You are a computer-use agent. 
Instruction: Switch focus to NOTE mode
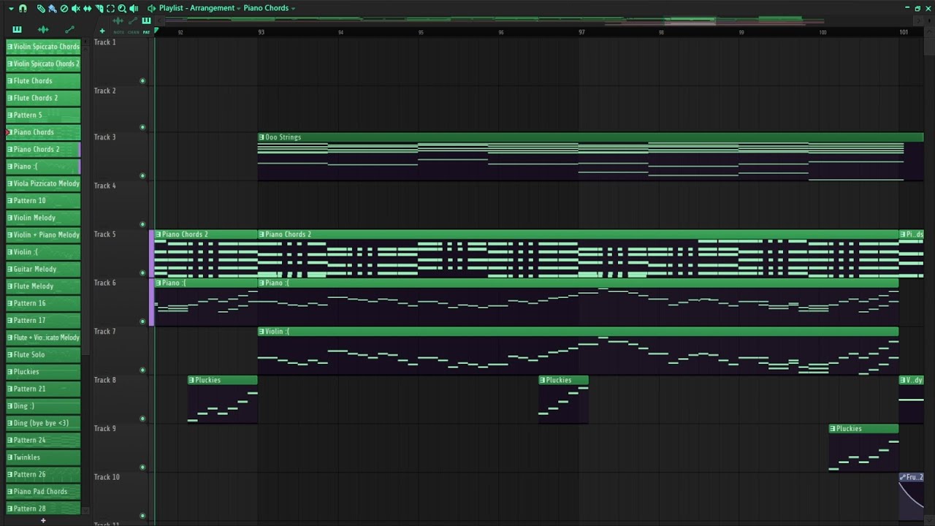pos(119,31)
